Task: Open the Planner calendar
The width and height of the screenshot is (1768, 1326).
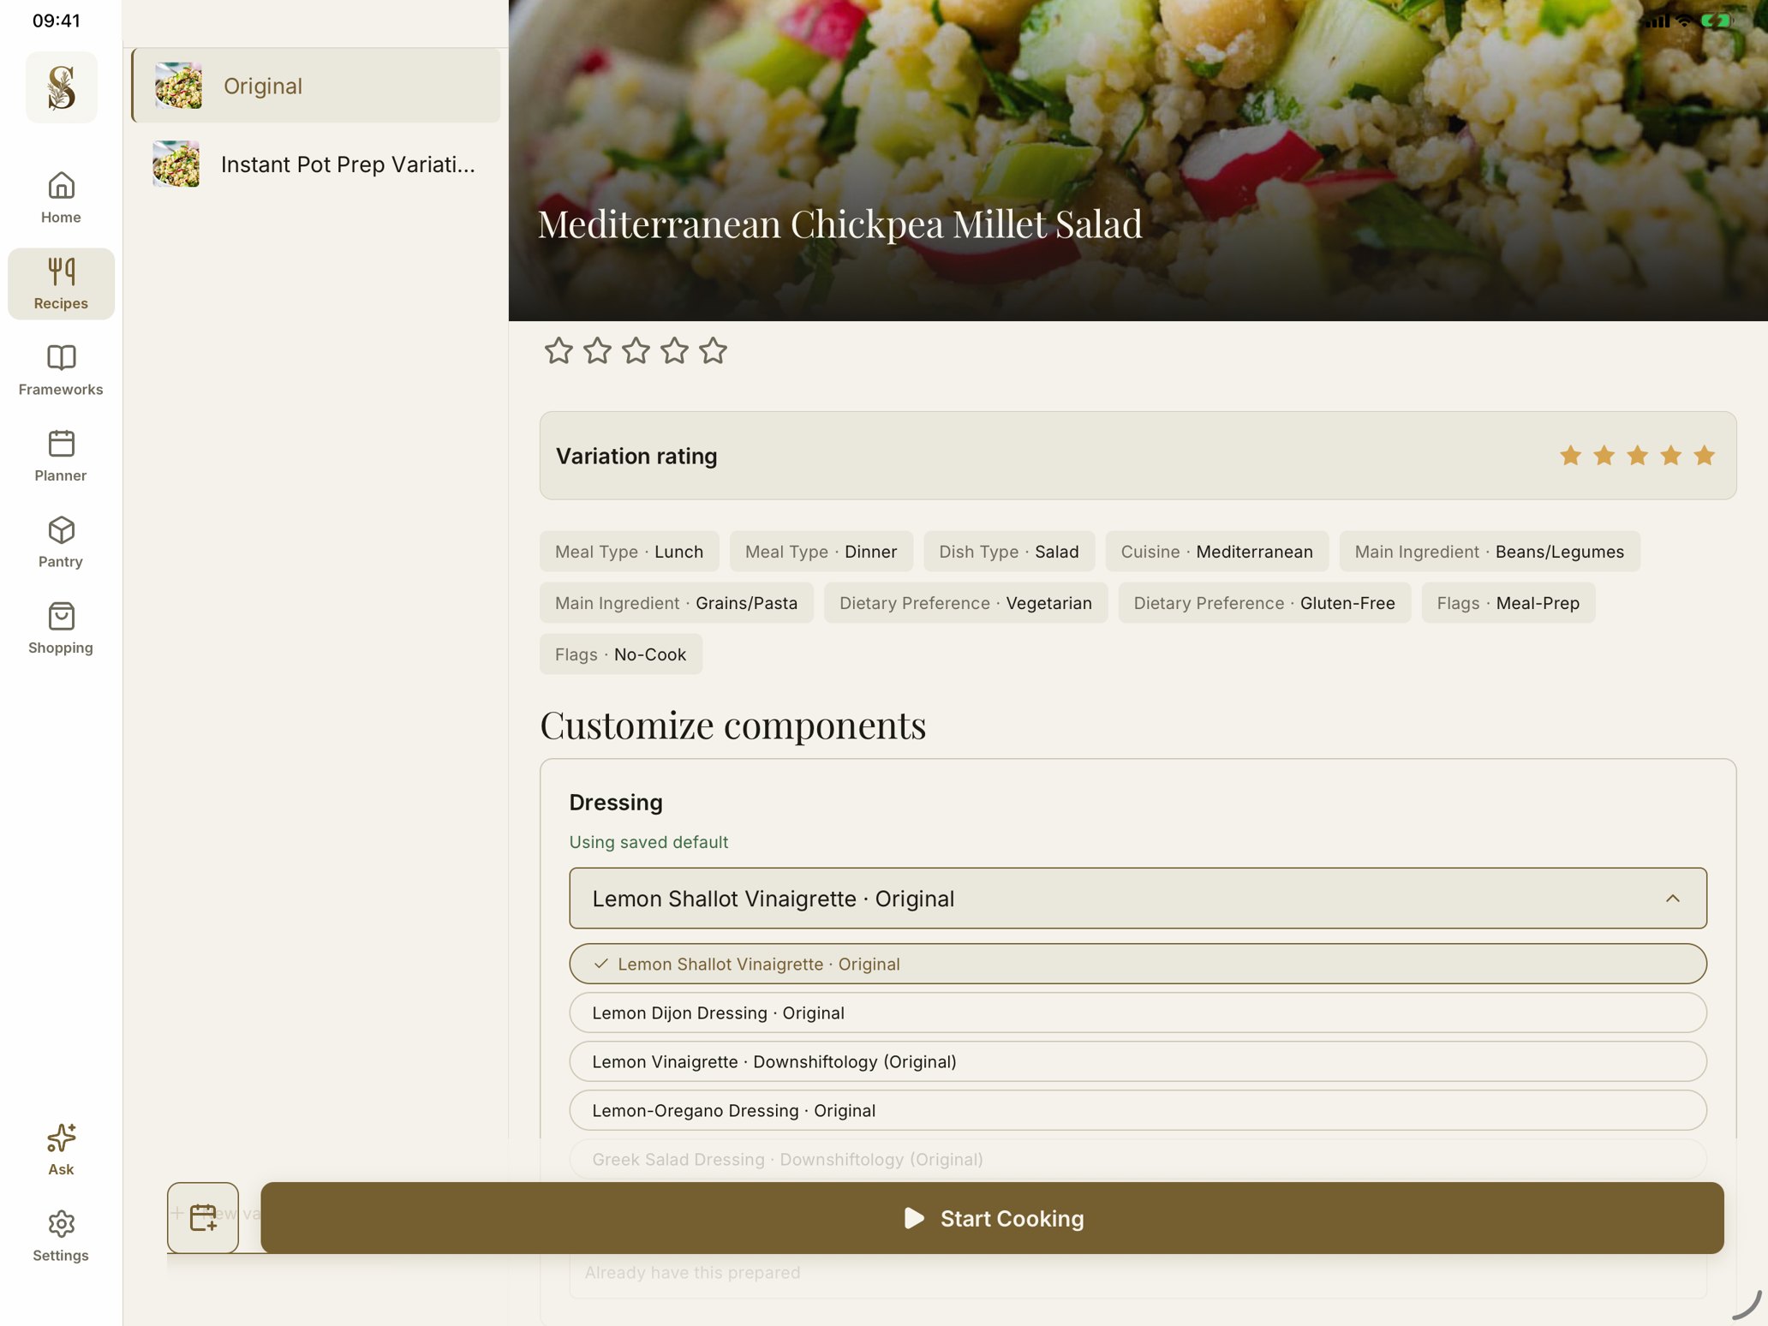Action: 61,457
